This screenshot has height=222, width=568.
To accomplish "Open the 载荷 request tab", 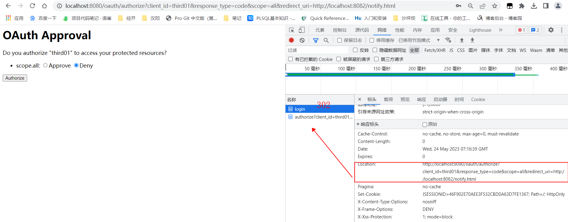I will coord(388,99).
